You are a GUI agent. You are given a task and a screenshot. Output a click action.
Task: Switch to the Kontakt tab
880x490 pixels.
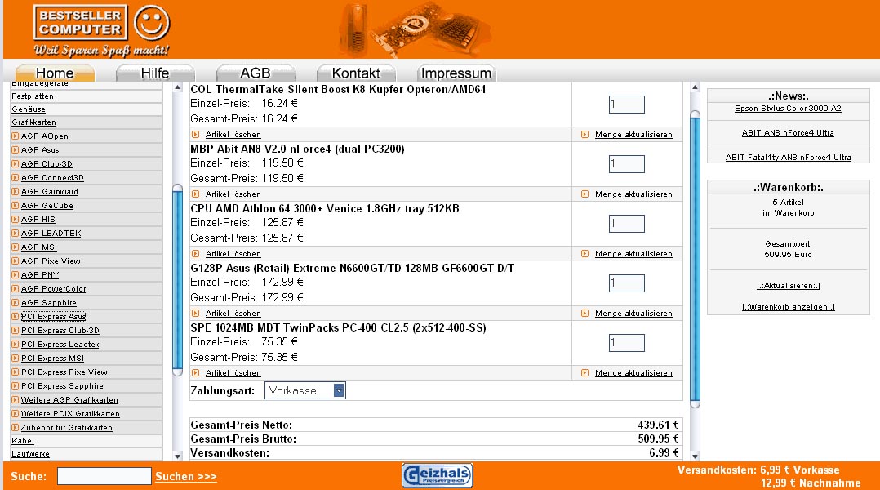pyautogui.click(x=356, y=73)
